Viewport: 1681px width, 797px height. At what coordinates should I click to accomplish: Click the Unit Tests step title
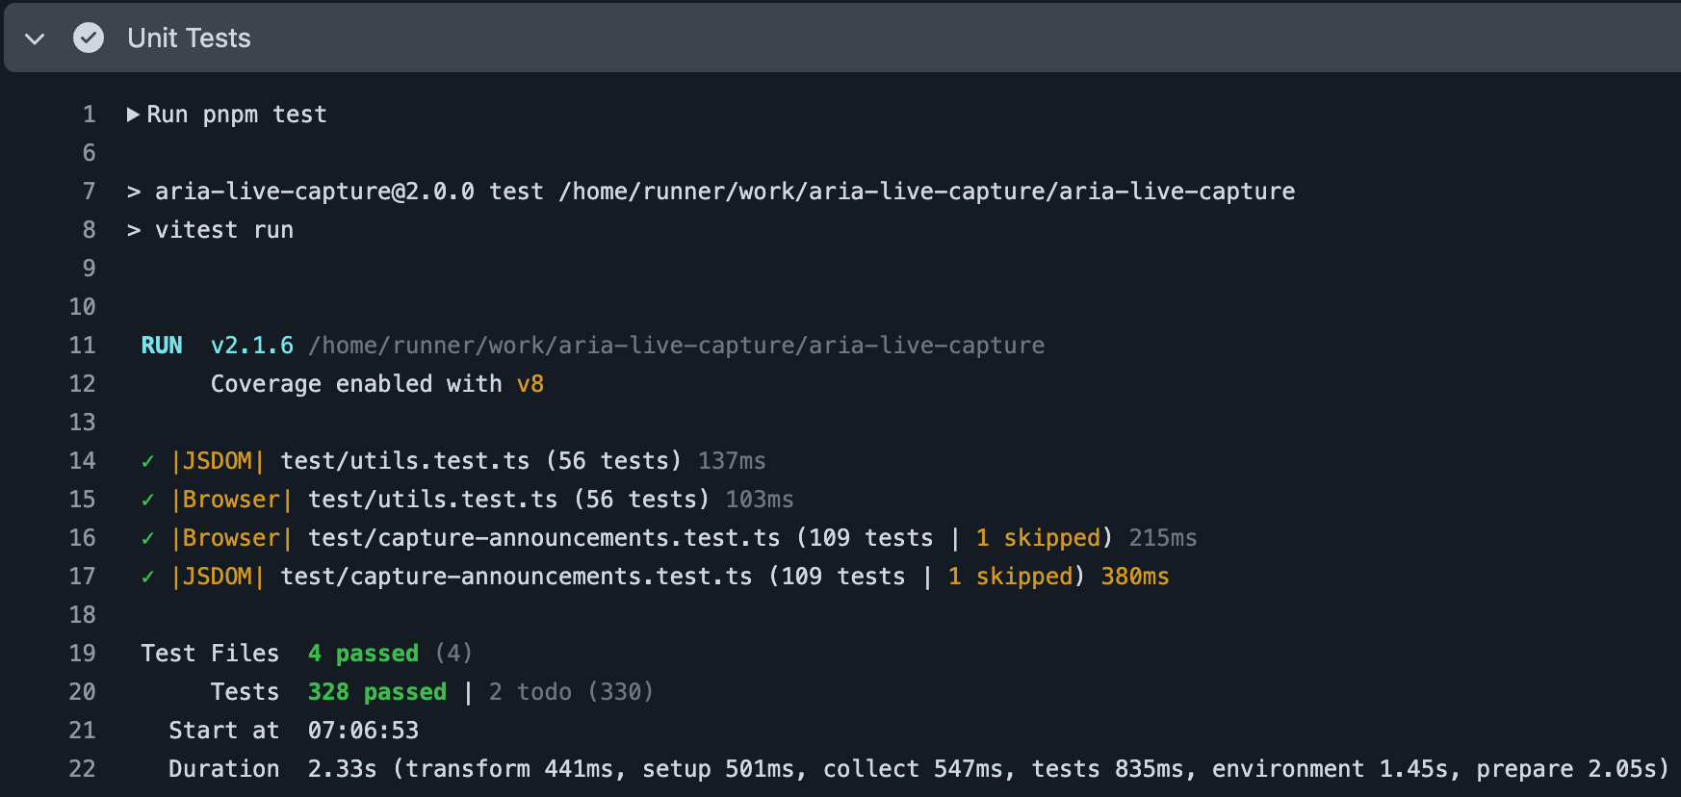click(x=189, y=39)
